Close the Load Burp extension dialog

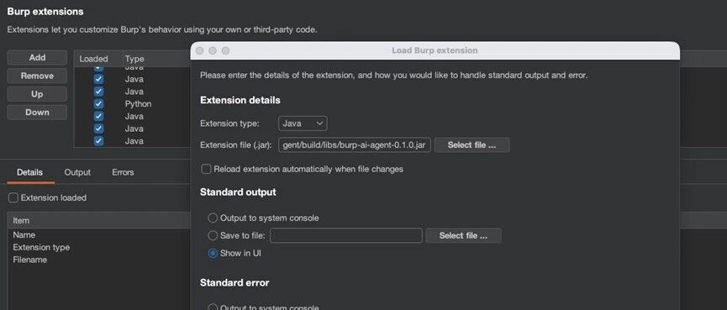tap(199, 50)
